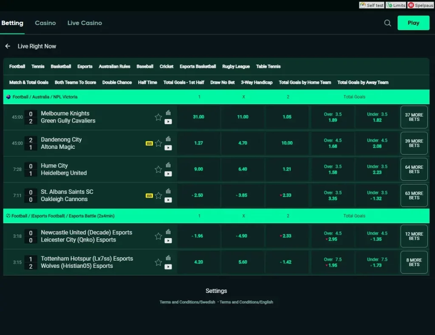Bet on Melbourne Knights win at 31.00
Image resolution: width=435 pixels, height=335 pixels.
pos(199,117)
